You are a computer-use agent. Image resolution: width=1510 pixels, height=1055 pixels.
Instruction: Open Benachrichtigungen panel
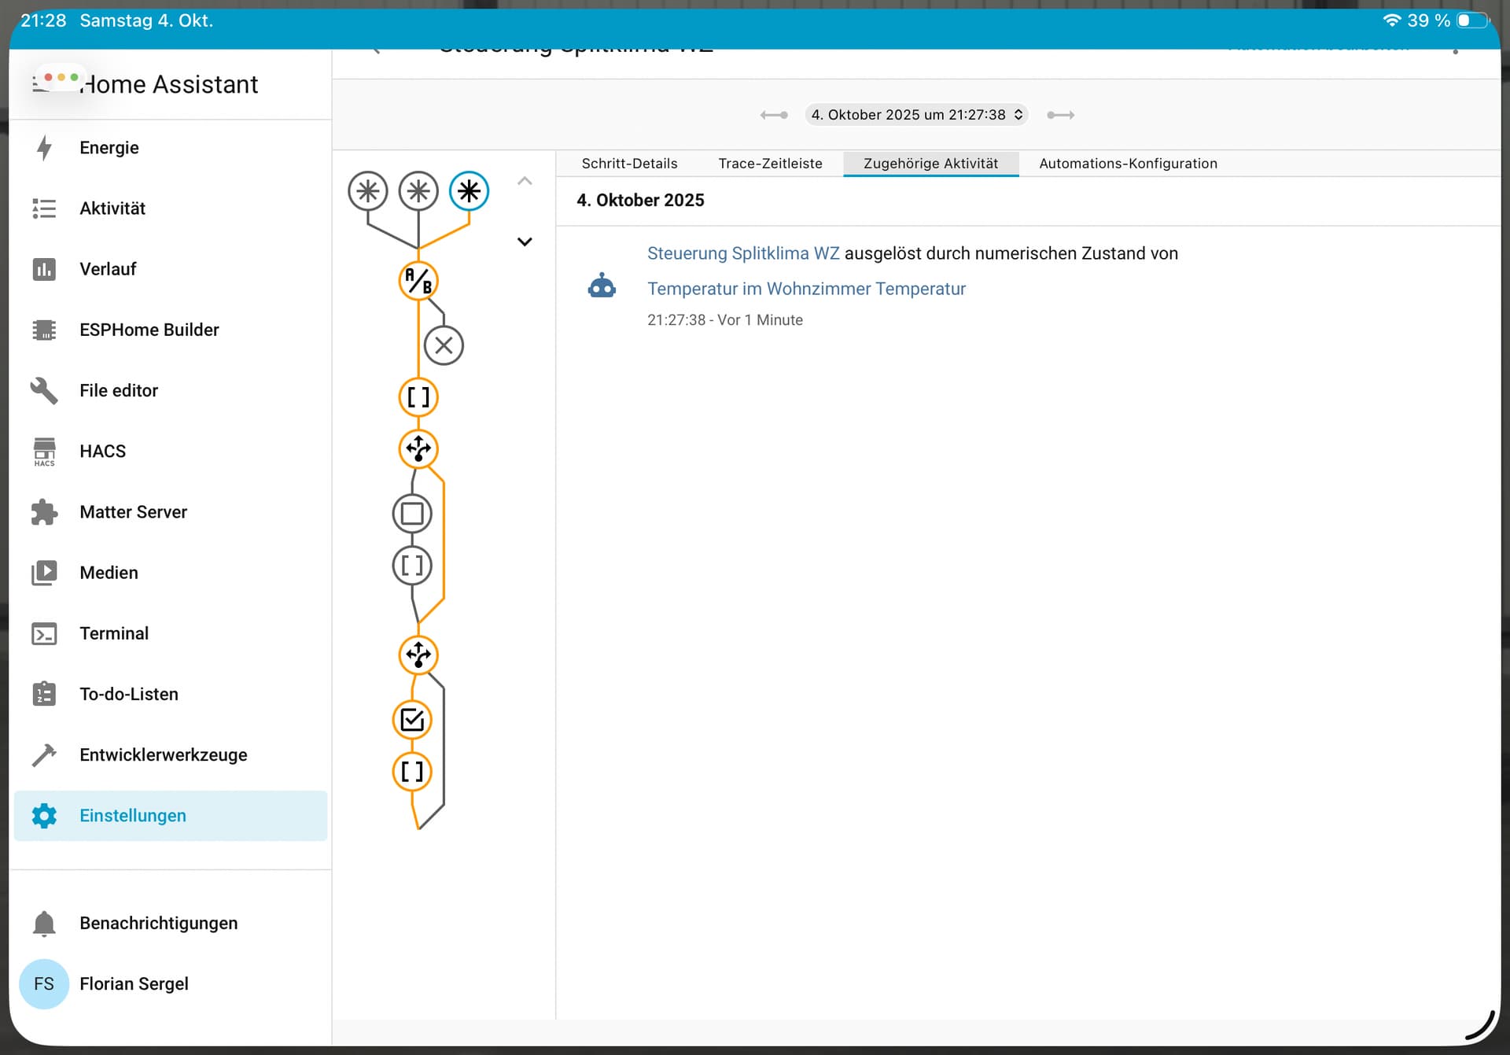(x=158, y=923)
